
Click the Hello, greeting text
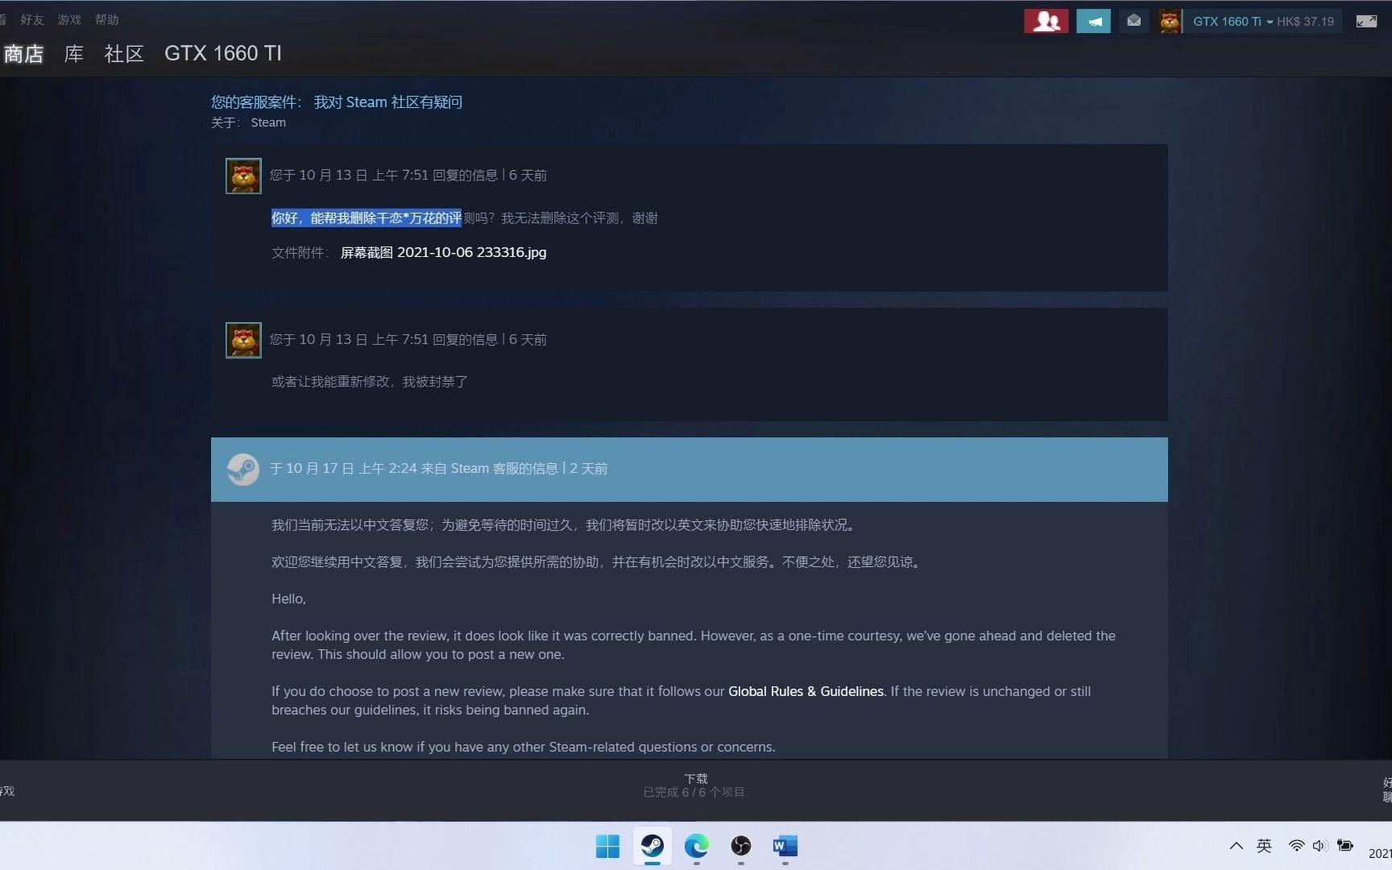[288, 599]
